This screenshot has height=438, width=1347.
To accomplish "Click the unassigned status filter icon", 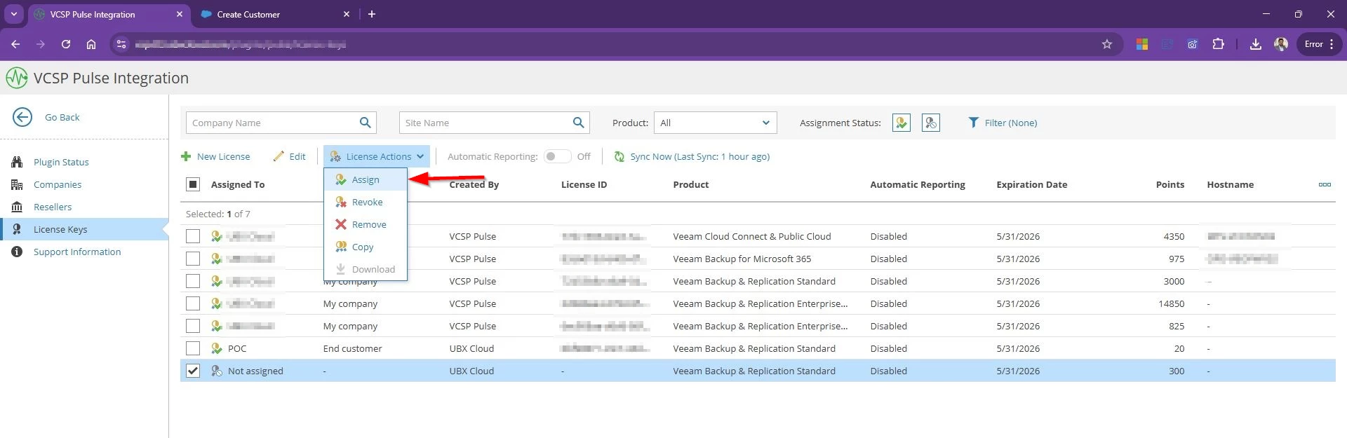I will (930, 123).
